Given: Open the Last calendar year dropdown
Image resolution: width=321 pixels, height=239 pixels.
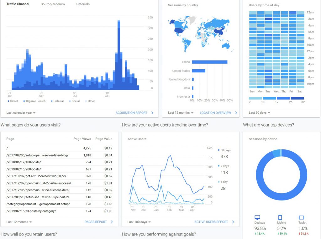Looking at the screenshot, I should click(21, 113).
